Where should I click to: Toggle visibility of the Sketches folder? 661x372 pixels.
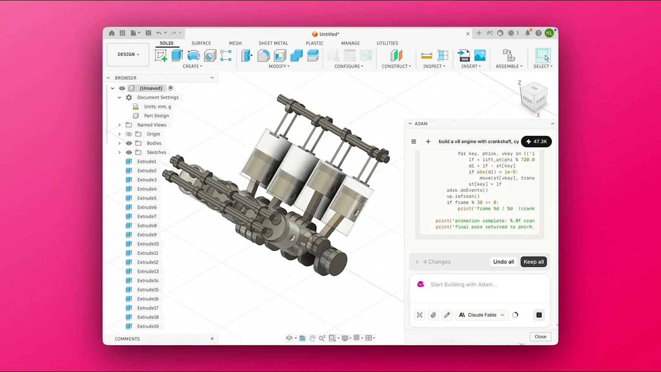[129, 152]
